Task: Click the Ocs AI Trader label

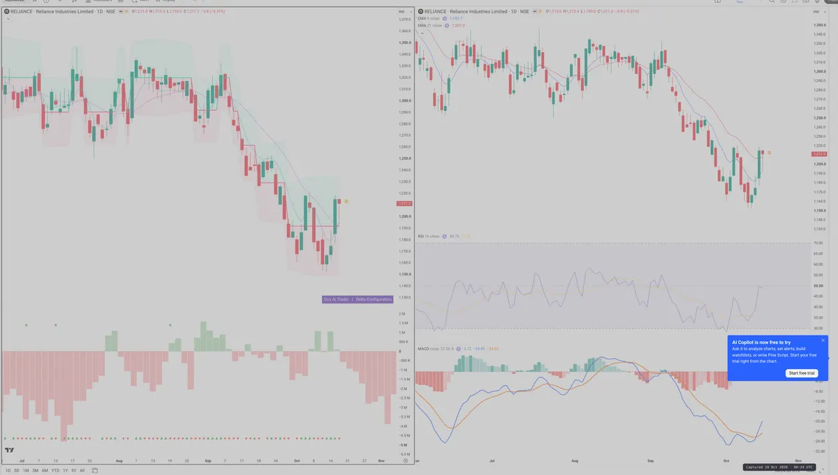Action: [336, 299]
